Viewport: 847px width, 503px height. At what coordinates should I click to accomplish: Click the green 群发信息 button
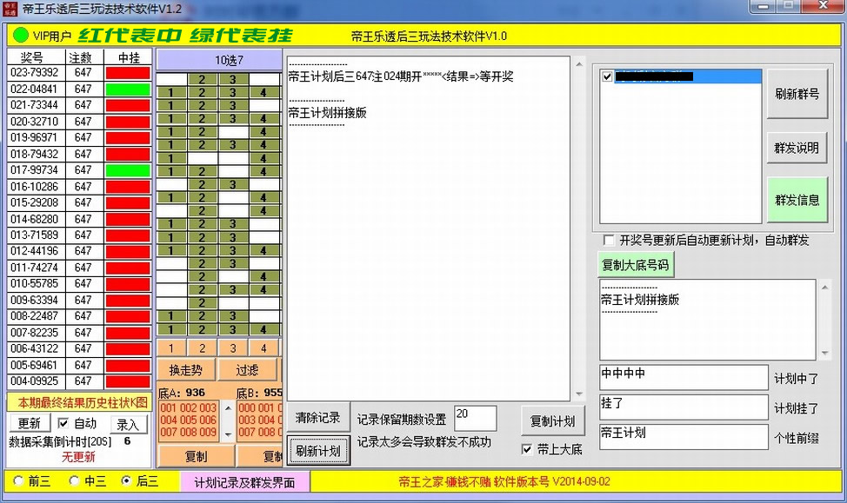(797, 199)
